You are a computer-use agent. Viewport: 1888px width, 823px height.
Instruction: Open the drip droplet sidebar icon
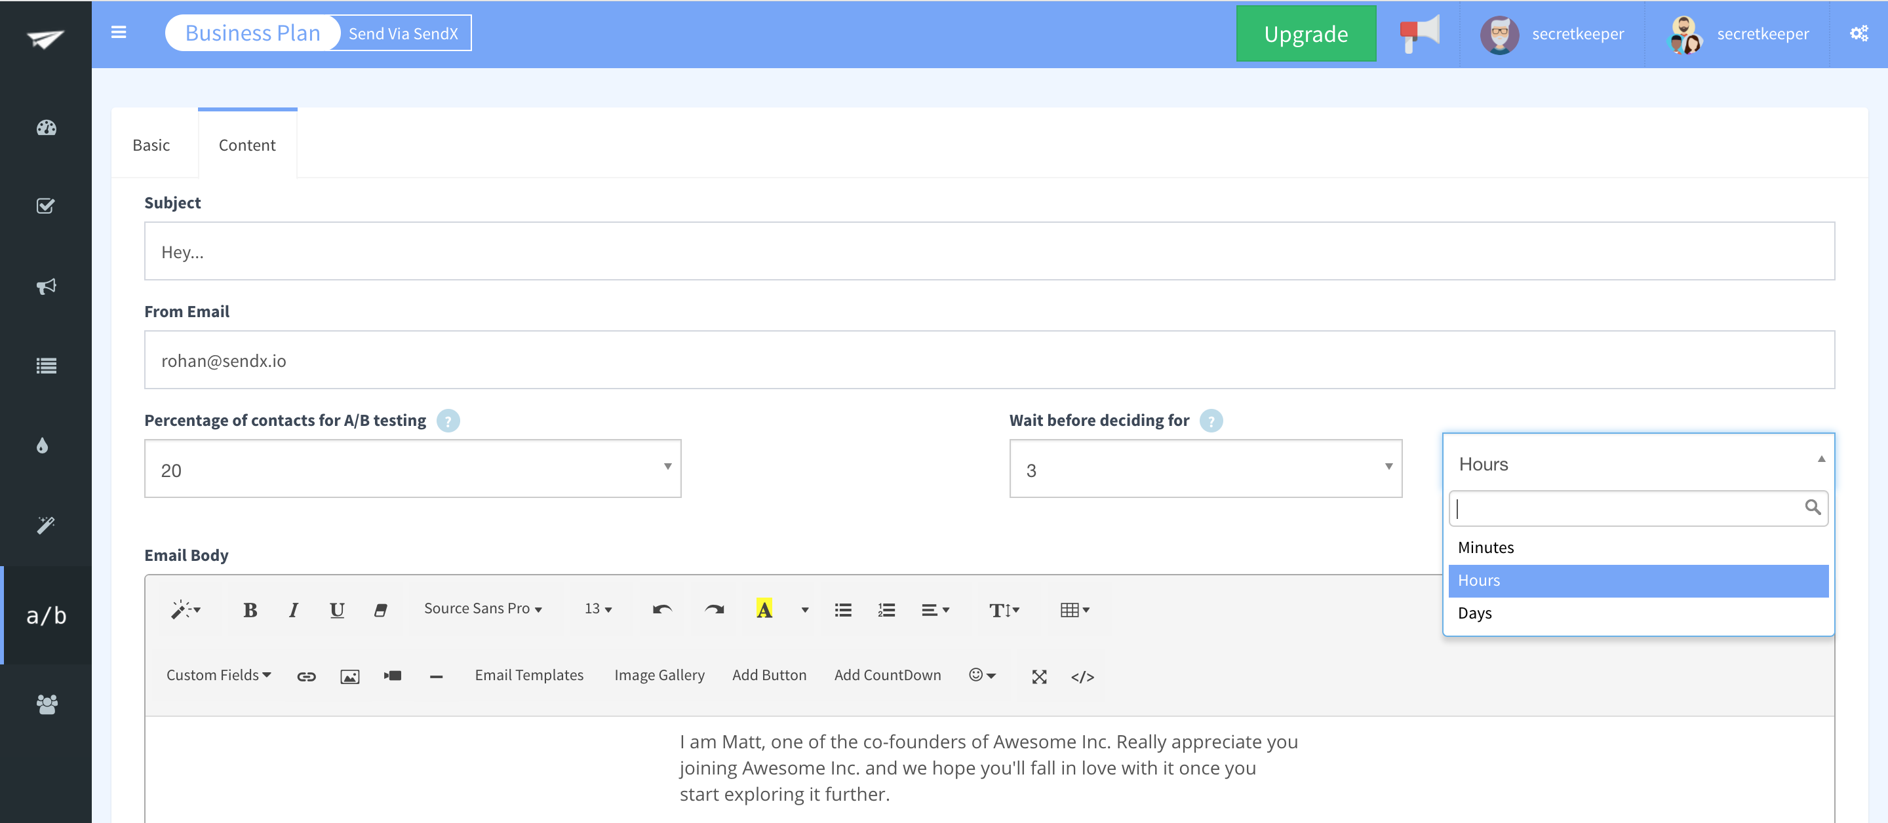[x=43, y=445]
